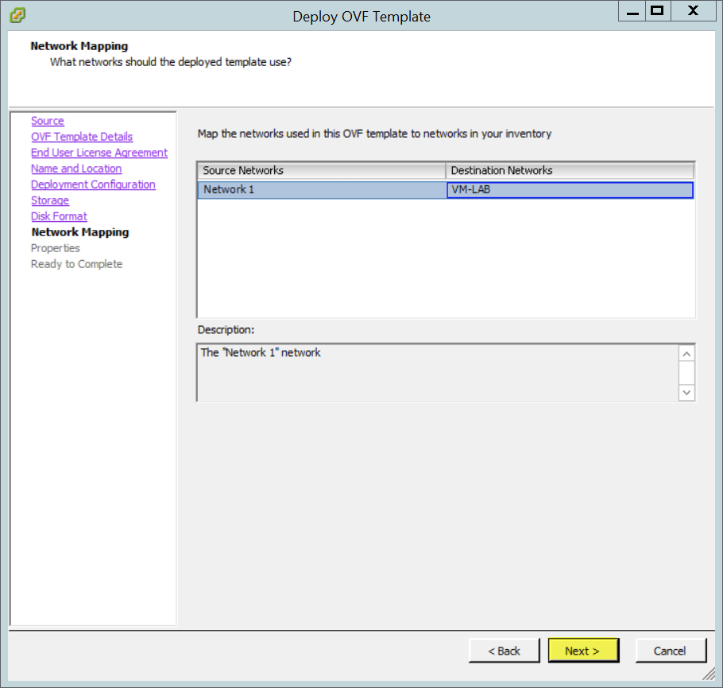Screen dimensions: 723x688
Task: Click the Ready to Complete step
Action: [x=76, y=264]
